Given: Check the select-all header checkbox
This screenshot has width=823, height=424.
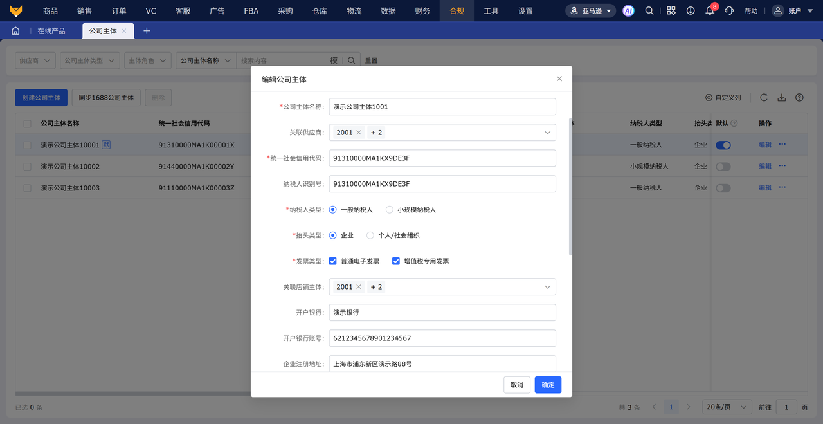Looking at the screenshot, I should pyautogui.click(x=27, y=124).
